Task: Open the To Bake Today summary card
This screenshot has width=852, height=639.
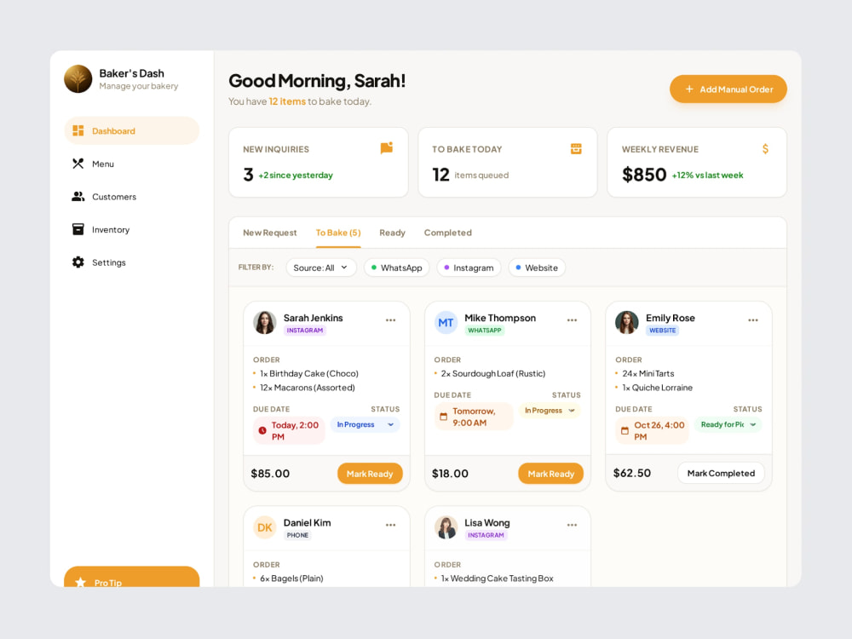Action: 508,162
